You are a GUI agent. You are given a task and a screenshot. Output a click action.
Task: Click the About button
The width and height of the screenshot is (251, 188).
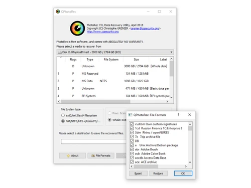point(72,155)
